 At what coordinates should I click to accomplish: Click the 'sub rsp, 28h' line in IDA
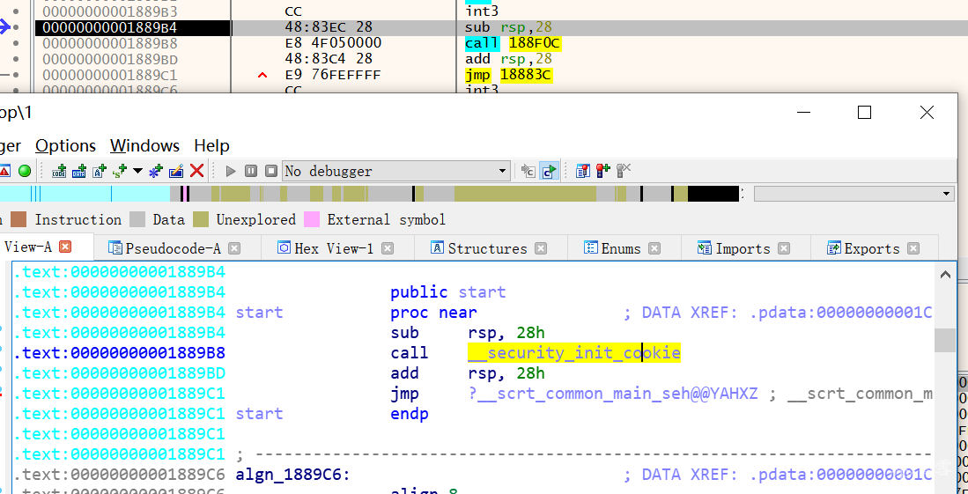point(468,333)
